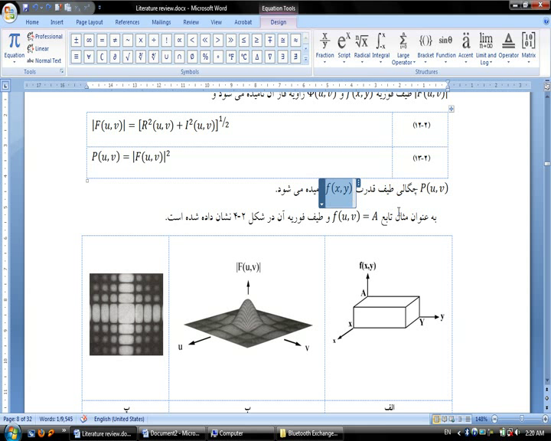Open equation options arrow on f(x,y)

(x=323, y=204)
